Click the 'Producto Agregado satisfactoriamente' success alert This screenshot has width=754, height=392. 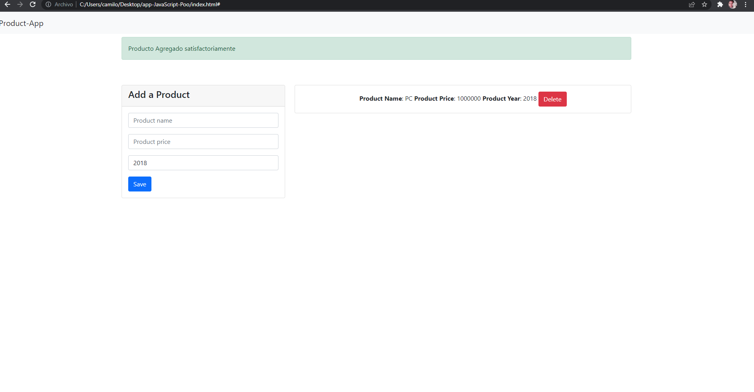tap(376, 48)
